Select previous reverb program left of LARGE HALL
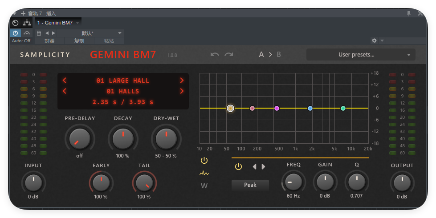The image size is (436, 218). click(65, 81)
